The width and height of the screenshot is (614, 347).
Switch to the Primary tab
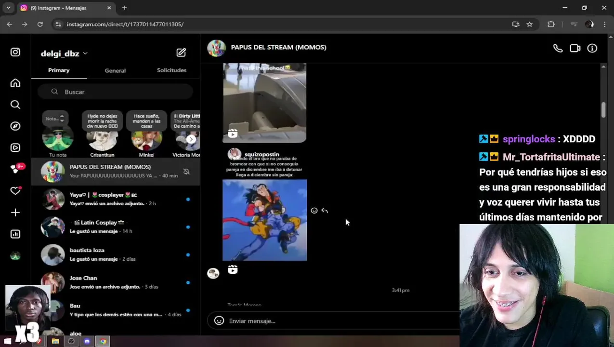pyautogui.click(x=59, y=70)
